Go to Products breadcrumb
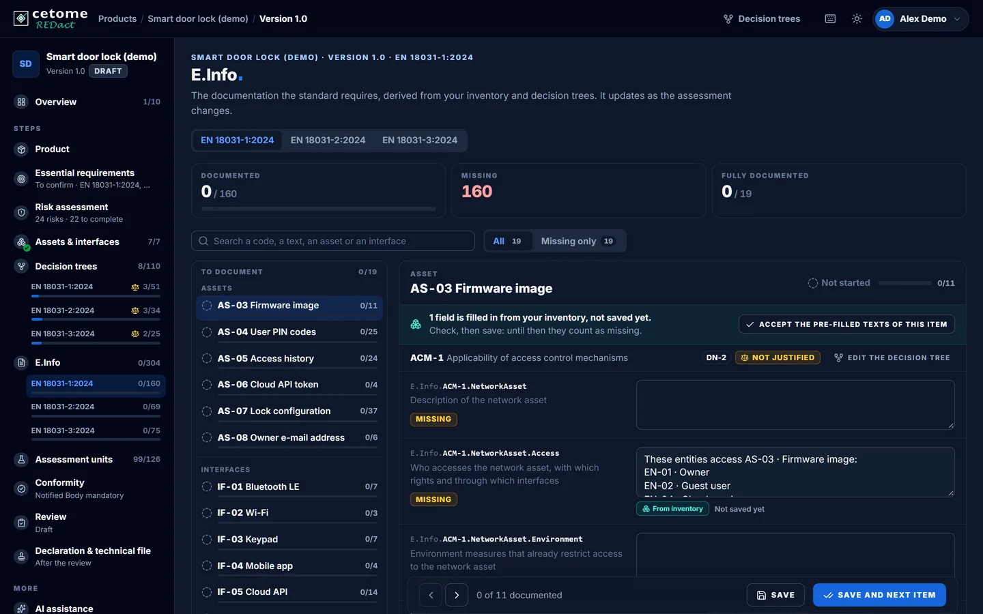983x614 pixels. point(117,19)
